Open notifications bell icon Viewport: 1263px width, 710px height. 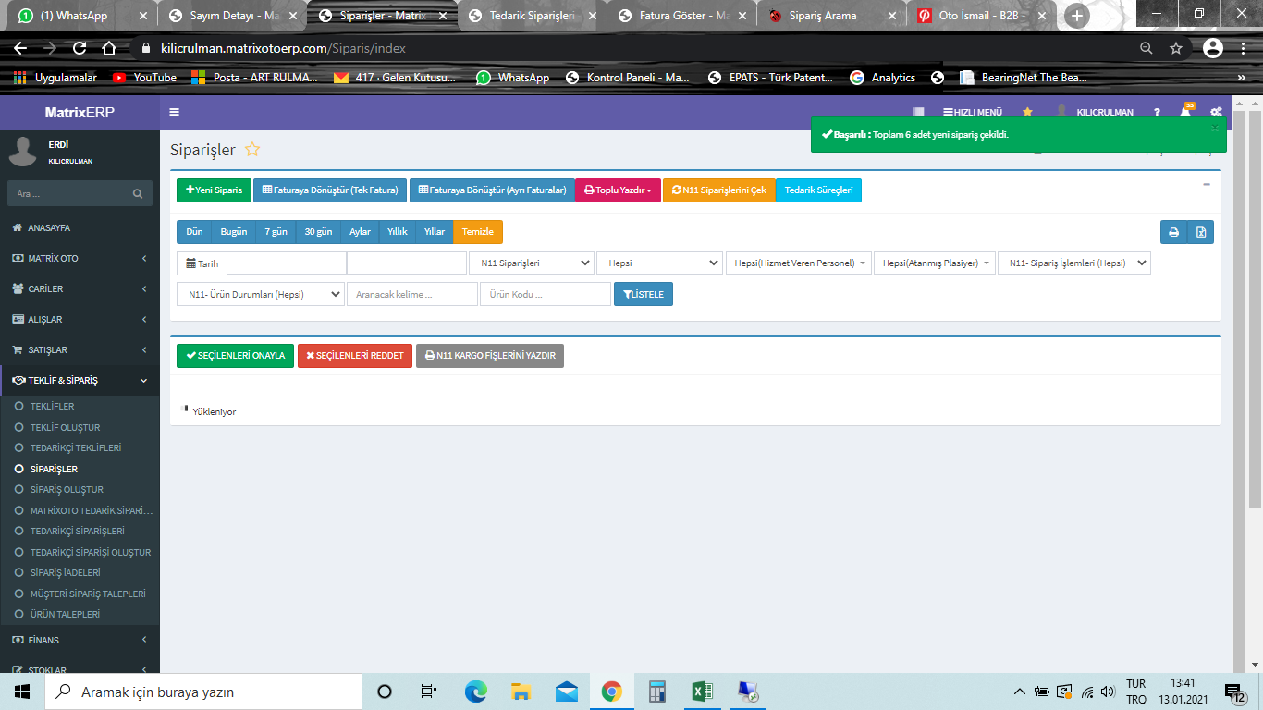coord(1185,112)
